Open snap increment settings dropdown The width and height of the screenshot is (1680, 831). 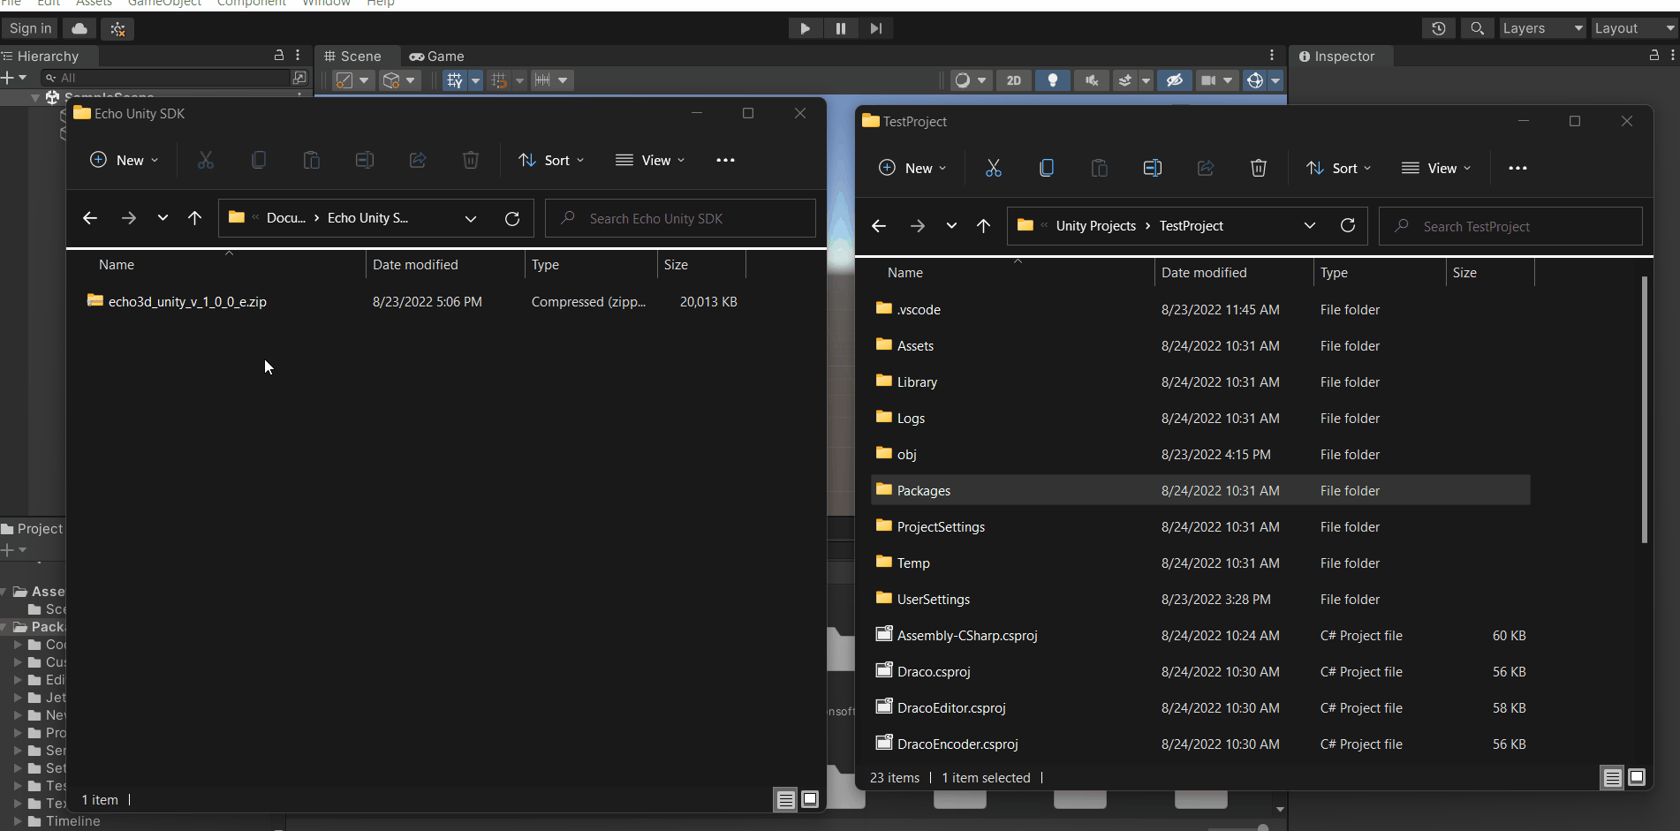[552, 80]
